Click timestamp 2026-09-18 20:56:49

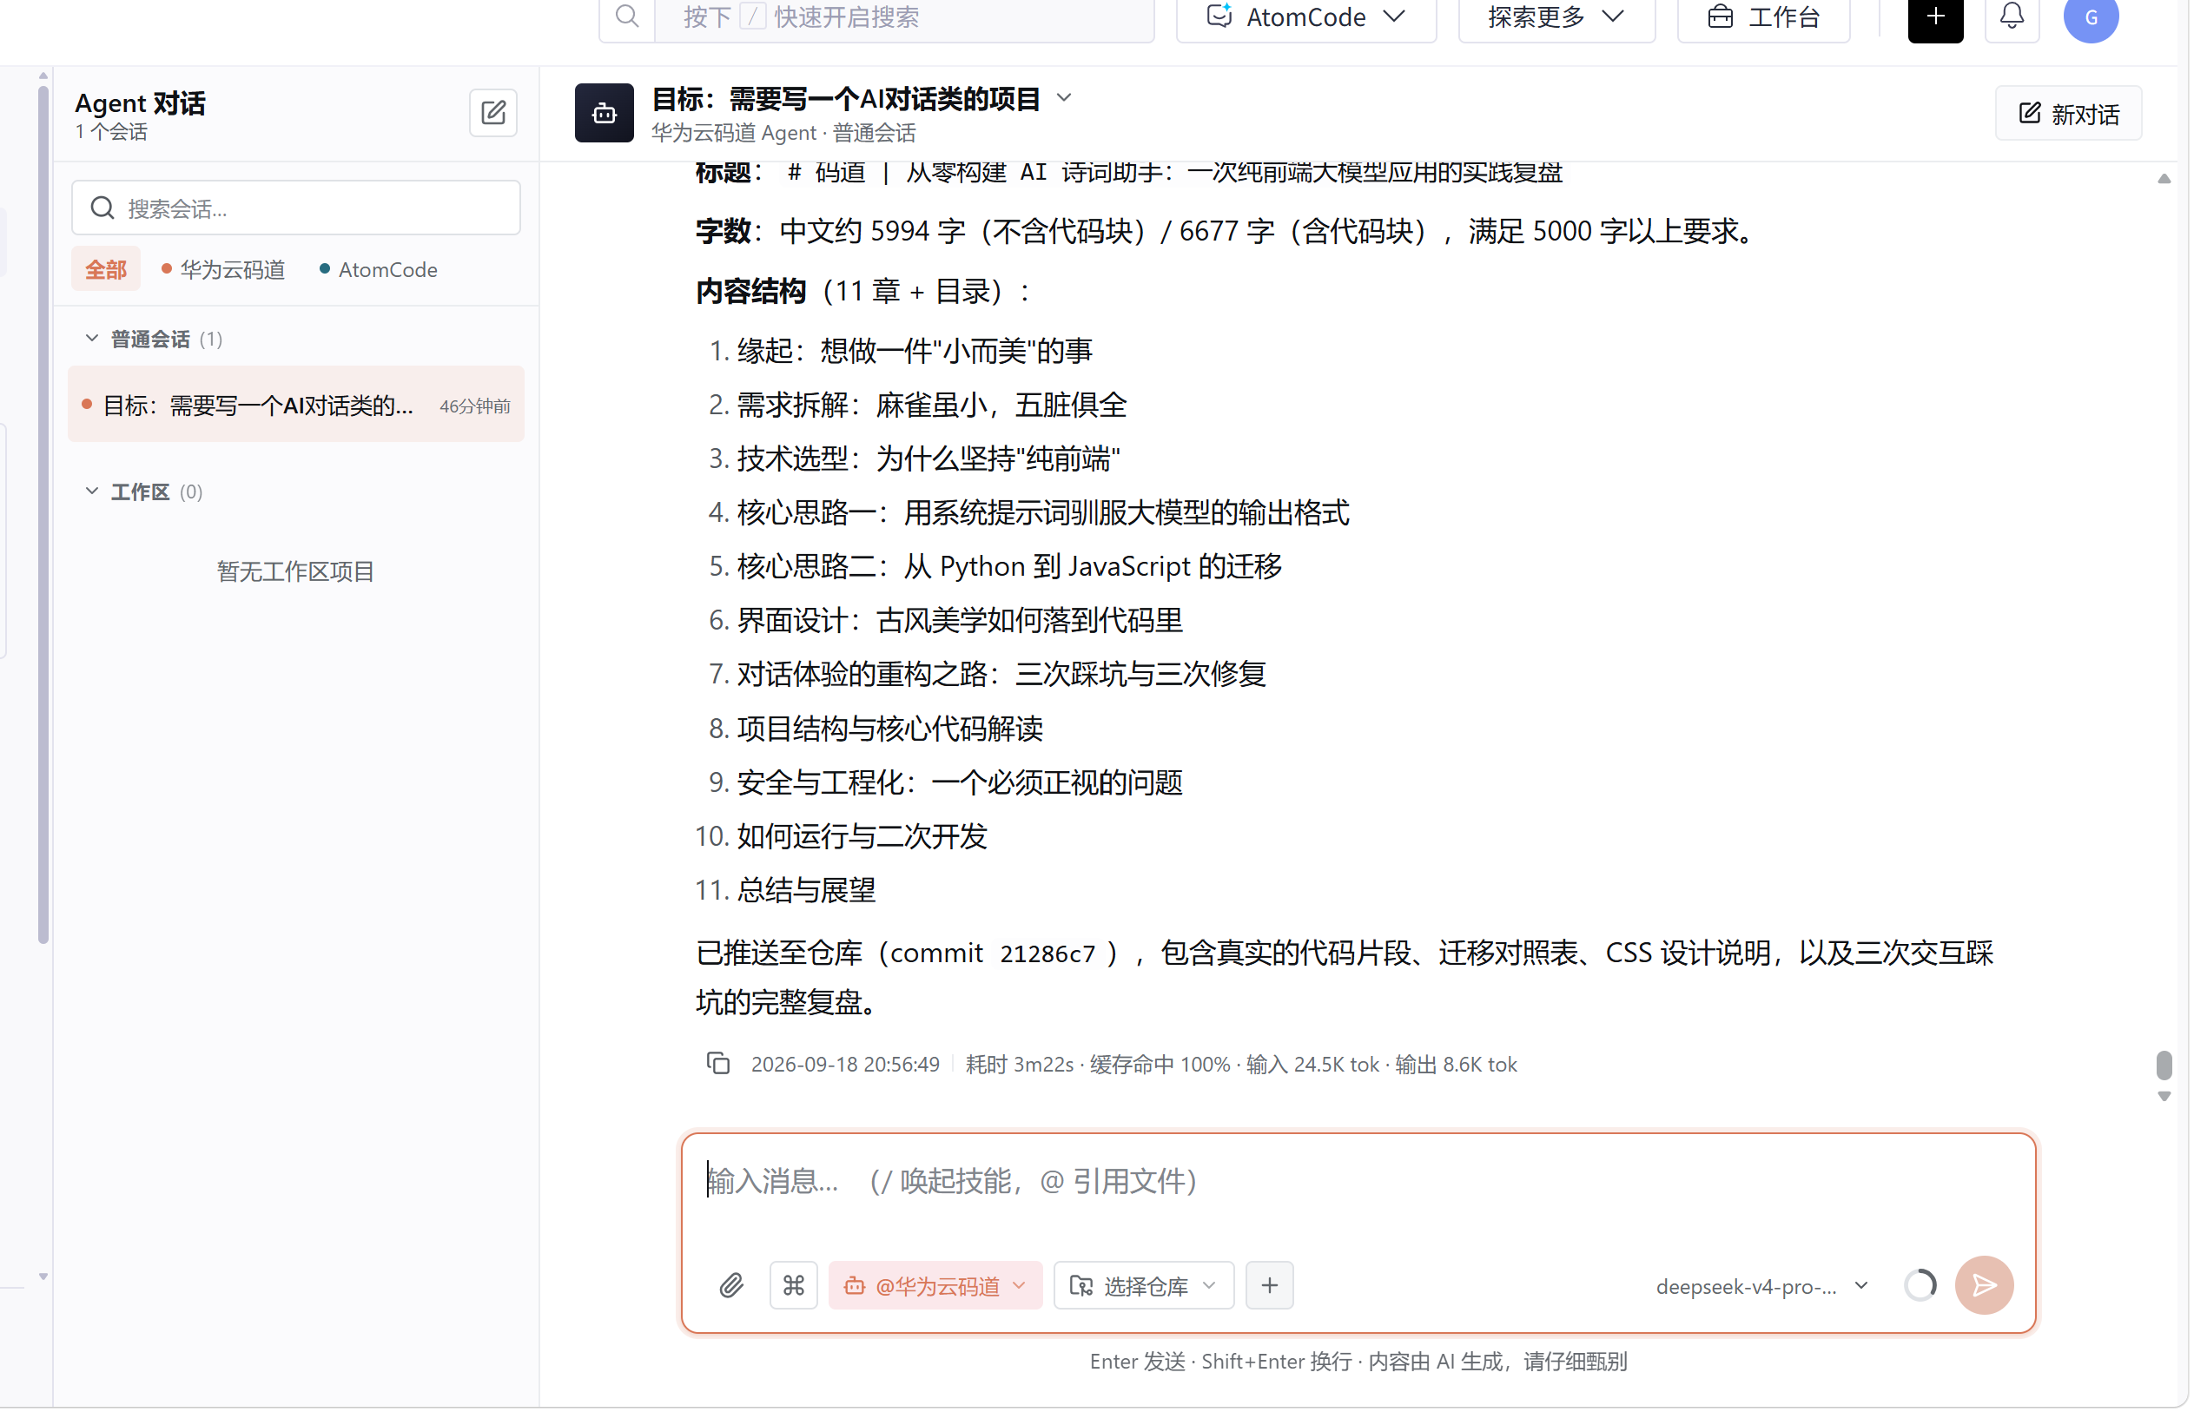click(x=846, y=1066)
